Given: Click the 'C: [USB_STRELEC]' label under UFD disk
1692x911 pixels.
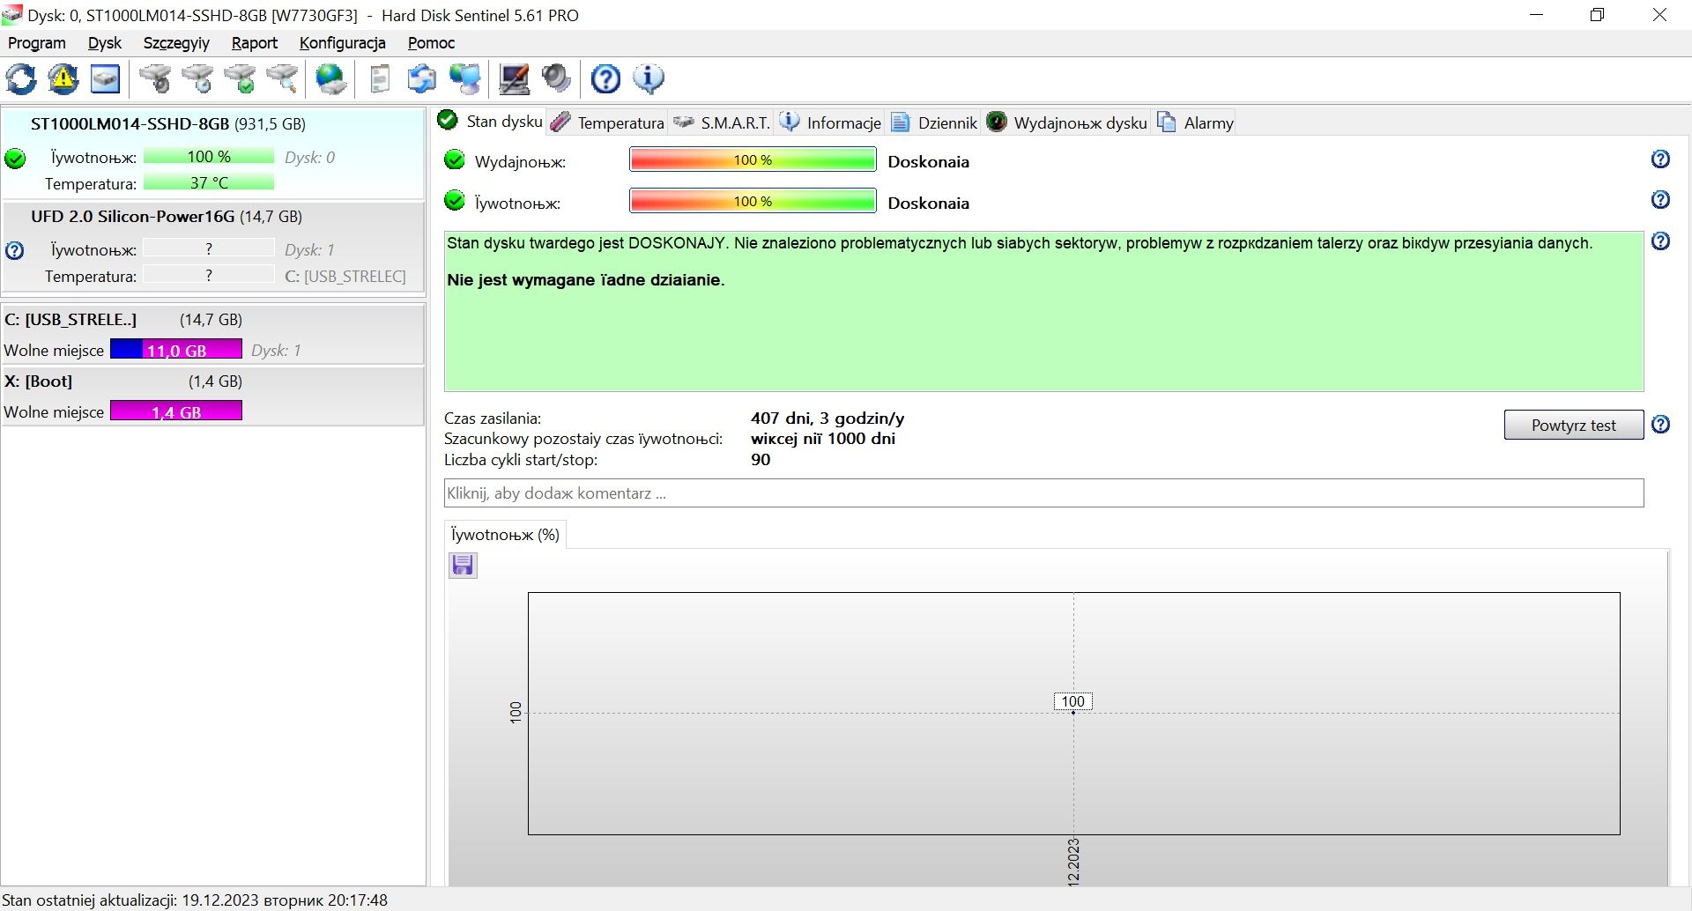Looking at the screenshot, I should pos(345,277).
